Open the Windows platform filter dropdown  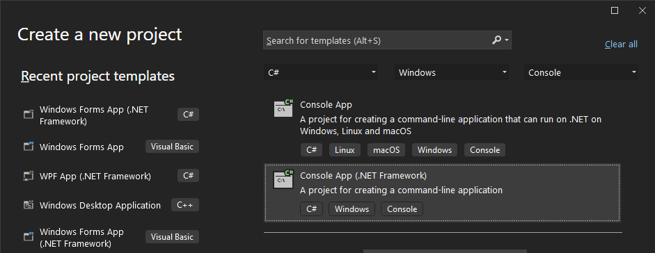(452, 72)
